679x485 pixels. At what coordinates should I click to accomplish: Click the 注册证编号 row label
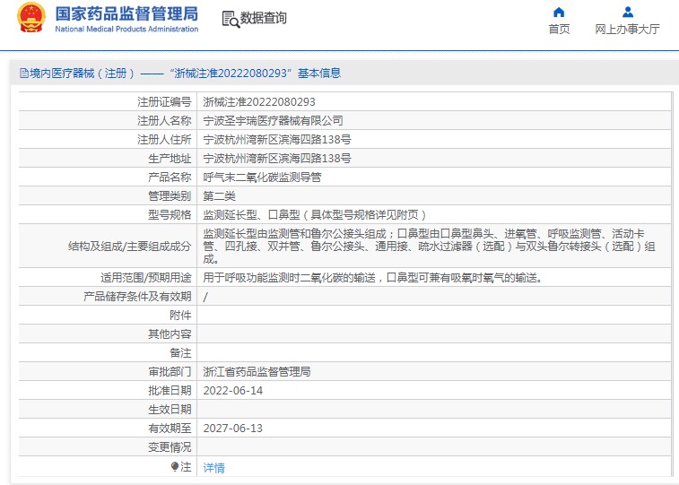164,102
